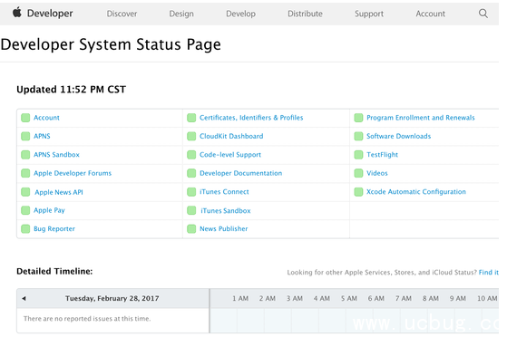
Task: Click the green status indicator for CloudKit Dashboard
Action: pos(191,136)
